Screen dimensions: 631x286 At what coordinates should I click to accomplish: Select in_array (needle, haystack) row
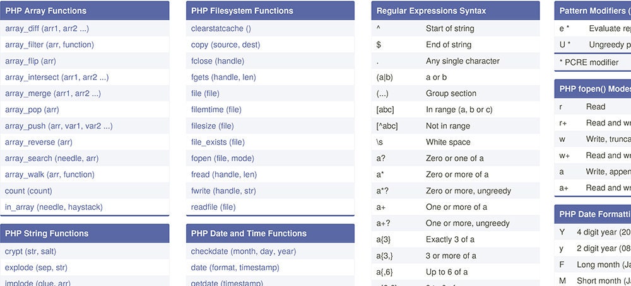pyautogui.click(x=85, y=207)
